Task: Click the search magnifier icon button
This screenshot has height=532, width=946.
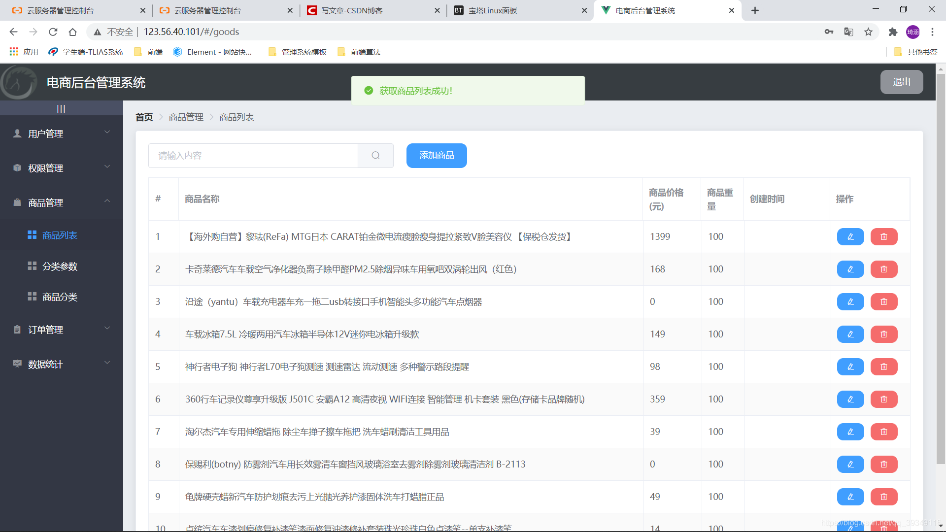Action: 375,156
